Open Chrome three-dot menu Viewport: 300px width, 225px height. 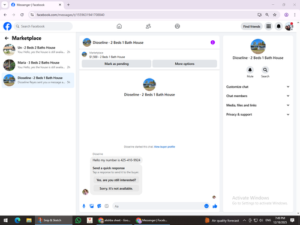click(x=295, y=14)
